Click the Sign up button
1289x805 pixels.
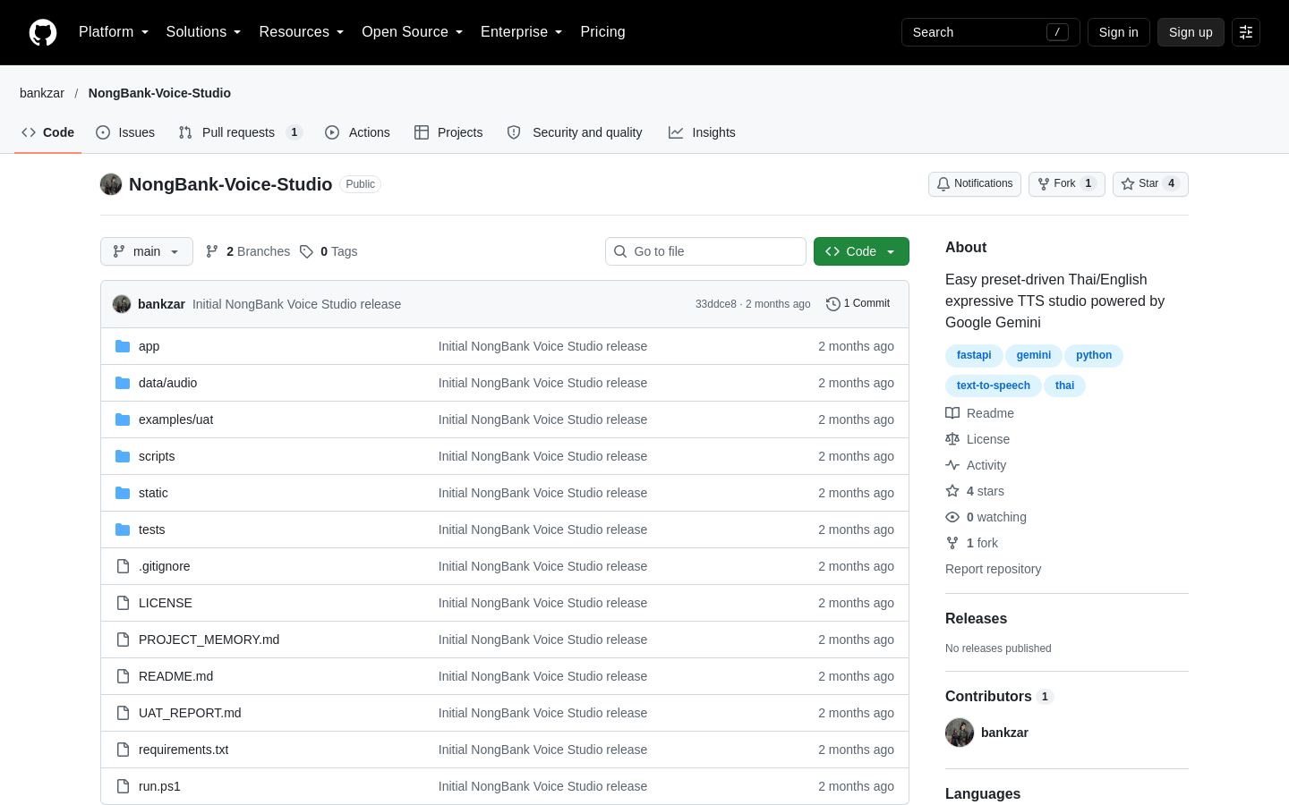(x=1191, y=32)
